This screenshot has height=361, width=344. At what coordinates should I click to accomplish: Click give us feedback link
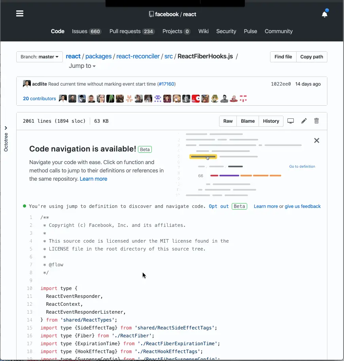303,206
